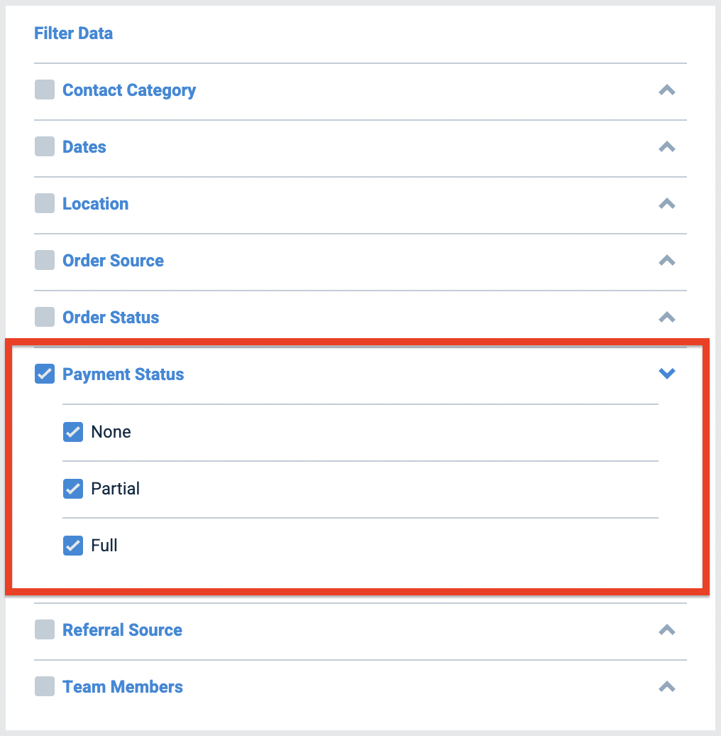The image size is (721, 736).
Task: Disable the Full payment option
Action: pyautogui.click(x=73, y=545)
